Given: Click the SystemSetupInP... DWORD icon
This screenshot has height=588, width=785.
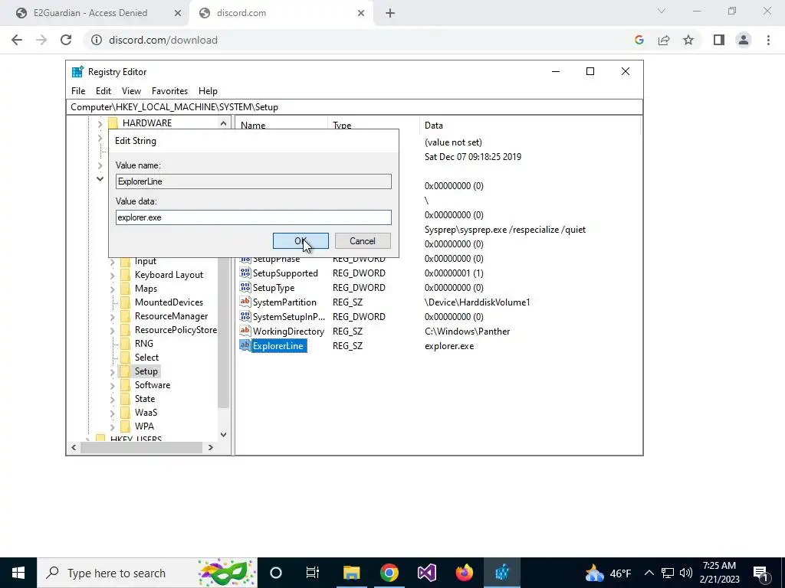Looking at the screenshot, I should (x=245, y=316).
